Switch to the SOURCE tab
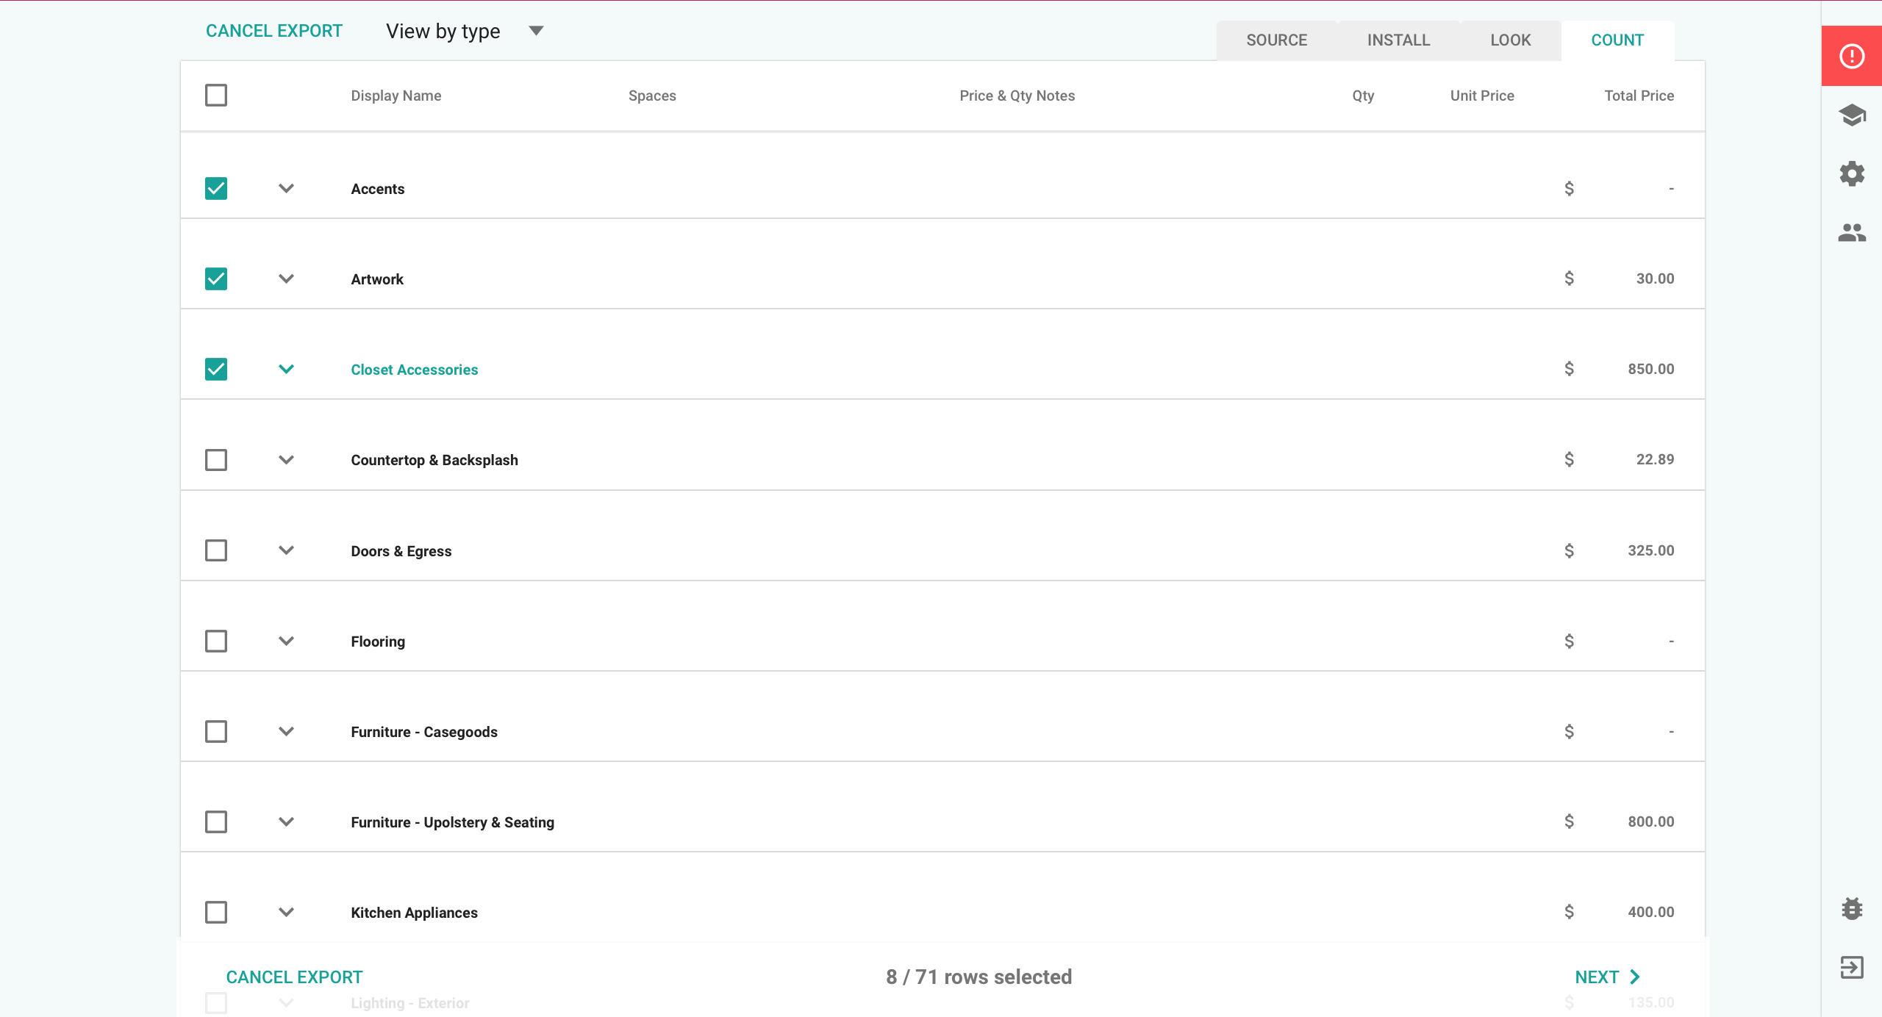 pyautogui.click(x=1276, y=40)
